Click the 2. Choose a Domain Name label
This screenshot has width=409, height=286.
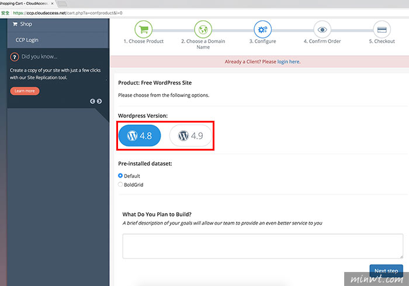(203, 44)
